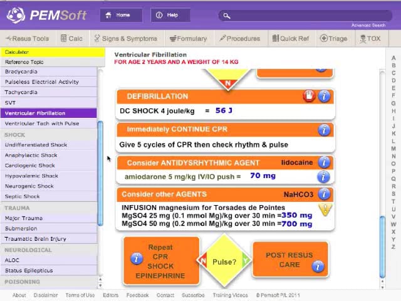Select Neurogenic Shock

(49, 186)
